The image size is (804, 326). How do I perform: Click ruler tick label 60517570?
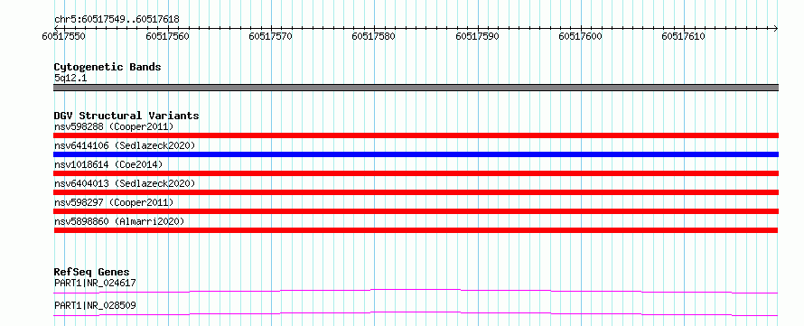(x=270, y=36)
